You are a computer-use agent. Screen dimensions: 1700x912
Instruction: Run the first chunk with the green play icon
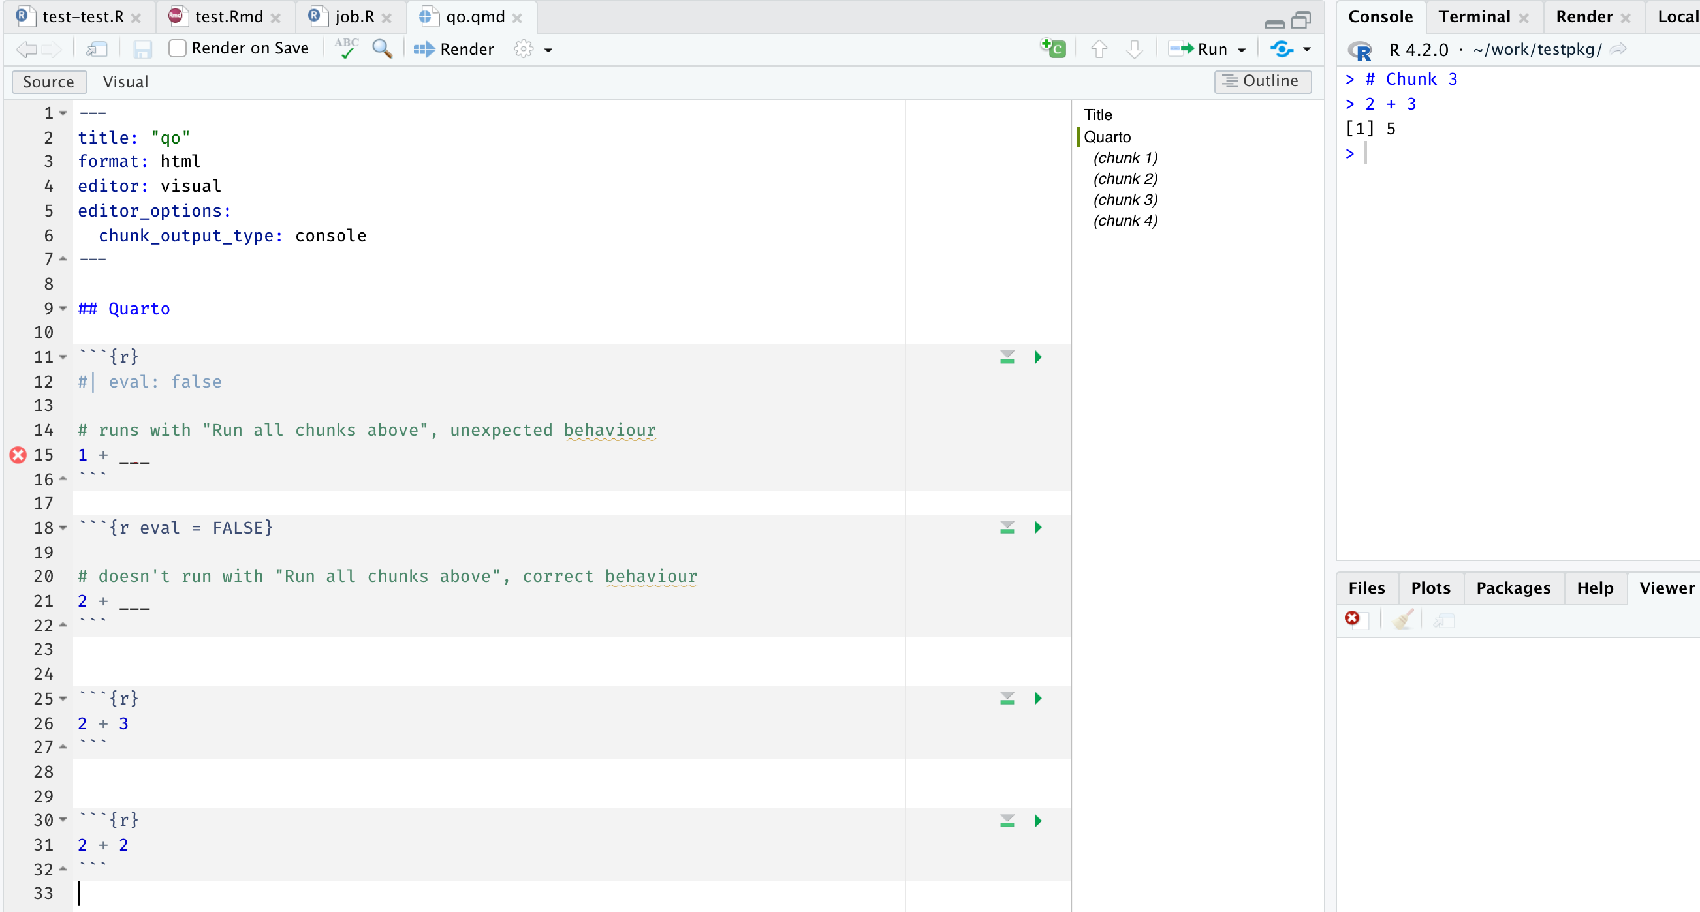click(1037, 357)
